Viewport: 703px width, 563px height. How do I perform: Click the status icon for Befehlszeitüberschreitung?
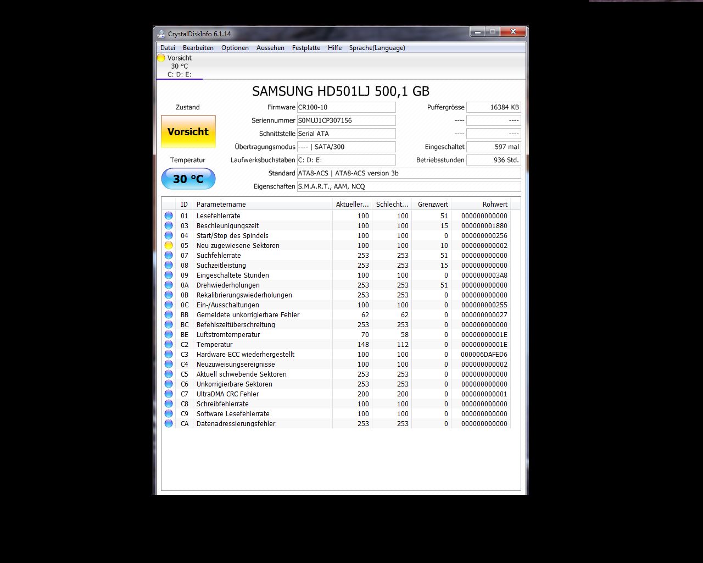[169, 324]
